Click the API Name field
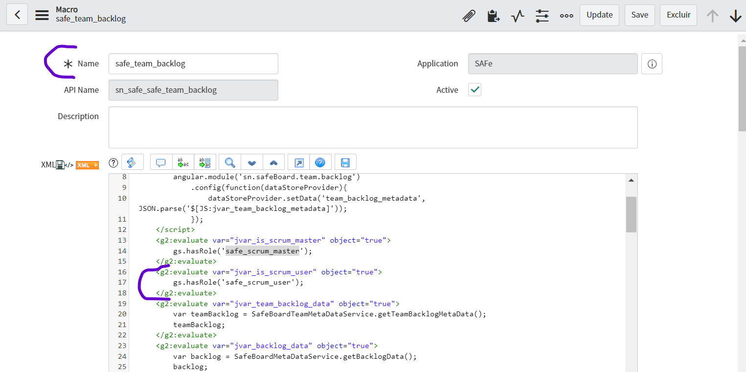Screen dimensions: 746x372 (193, 90)
